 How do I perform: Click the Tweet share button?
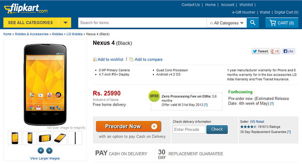coord(260,51)
